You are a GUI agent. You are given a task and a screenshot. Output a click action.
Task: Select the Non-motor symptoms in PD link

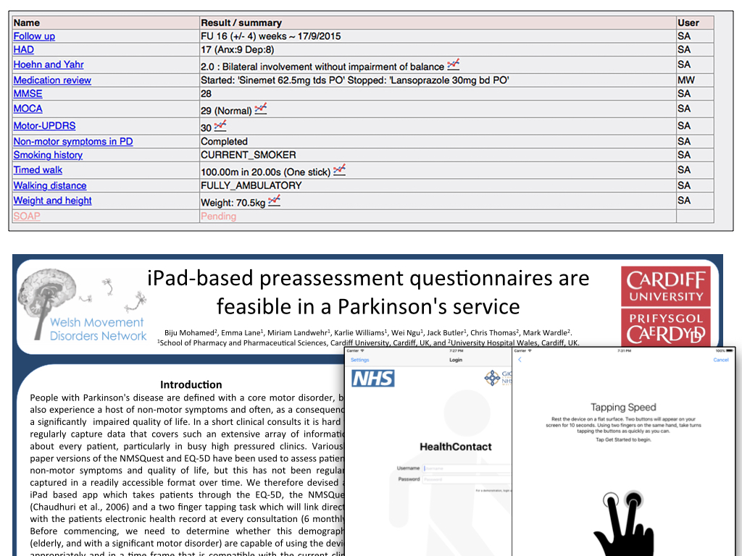[x=73, y=142]
